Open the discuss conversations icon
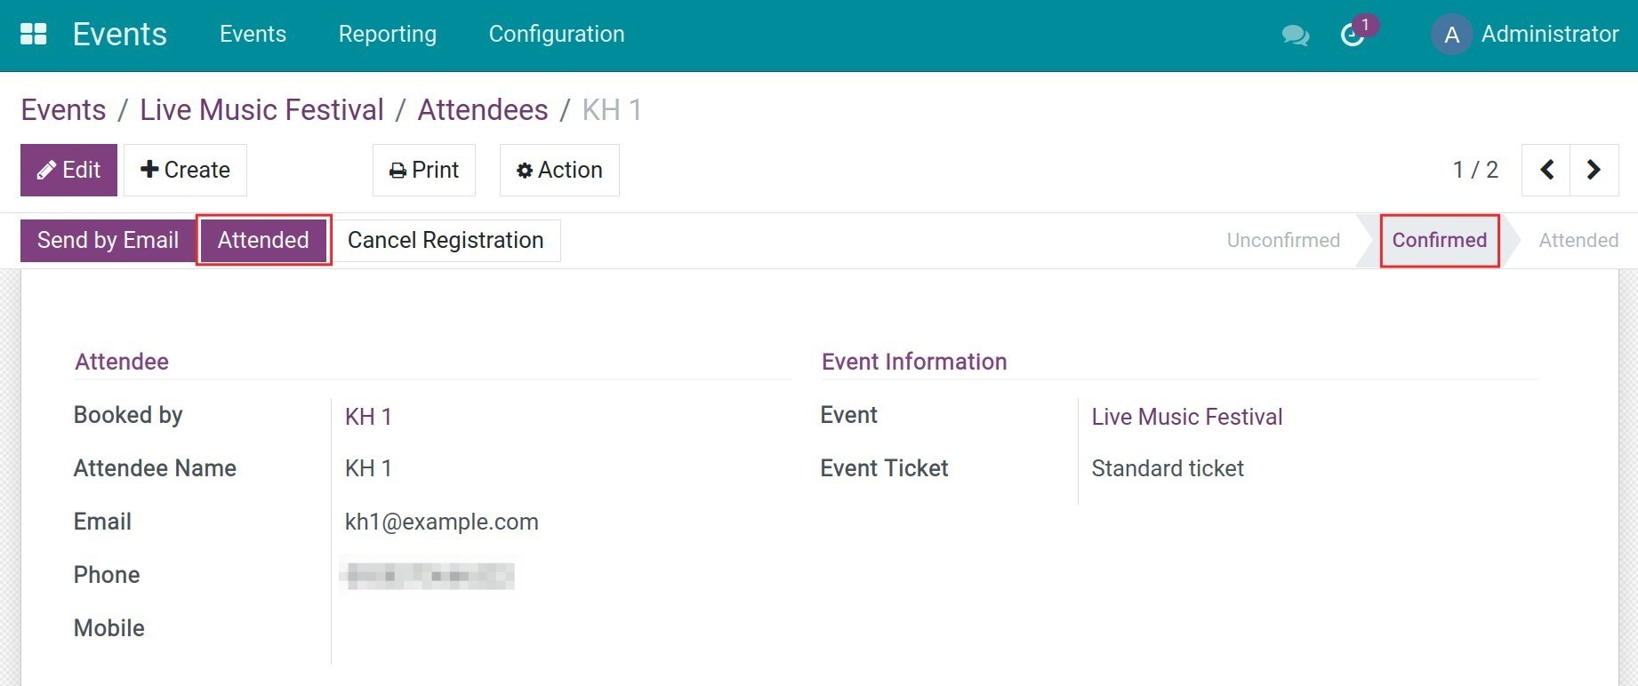 pos(1295,36)
